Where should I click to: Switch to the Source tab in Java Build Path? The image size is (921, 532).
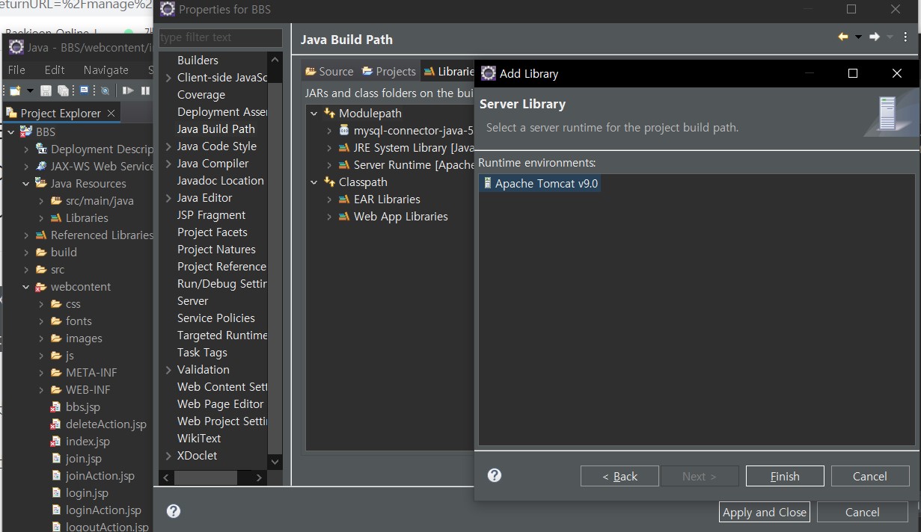pyautogui.click(x=329, y=72)
